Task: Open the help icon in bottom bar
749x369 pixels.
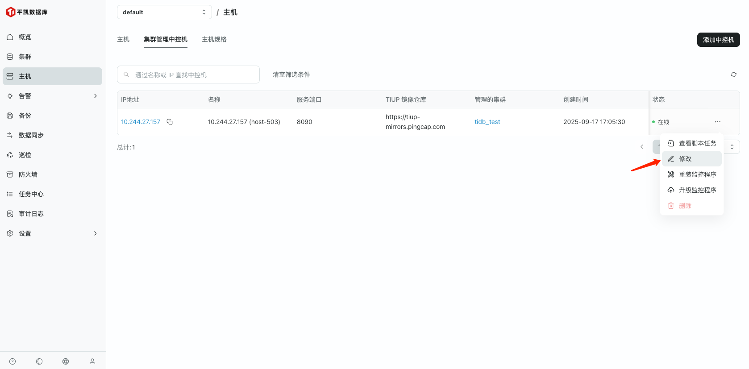Action: coord(12,361)
